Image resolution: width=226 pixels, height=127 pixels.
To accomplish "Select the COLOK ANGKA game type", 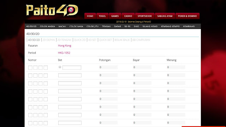I will [x=47, y=26].
